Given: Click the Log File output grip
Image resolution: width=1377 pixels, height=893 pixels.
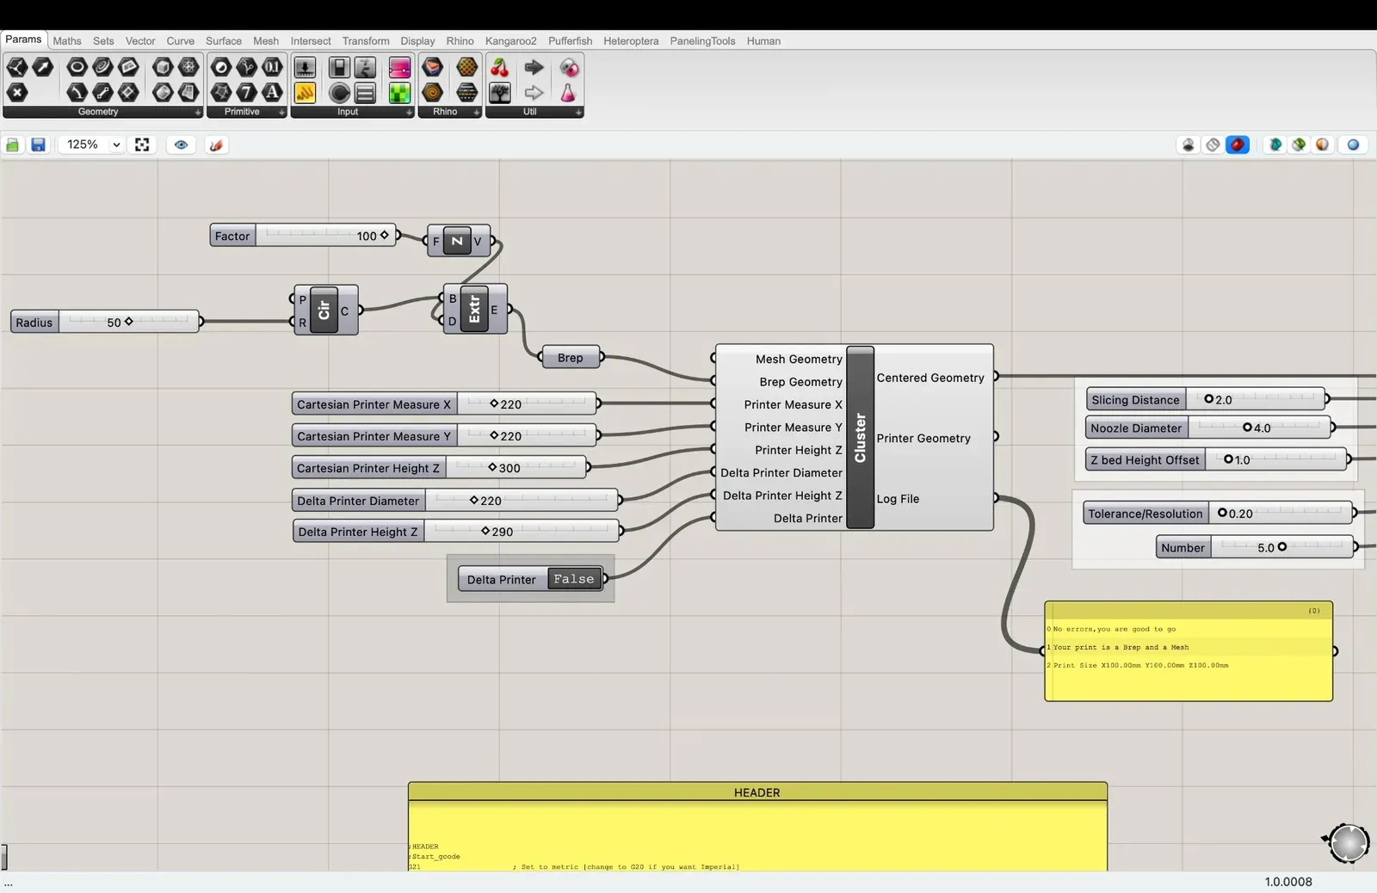Looking at the screenshot, I should point(996,497).
